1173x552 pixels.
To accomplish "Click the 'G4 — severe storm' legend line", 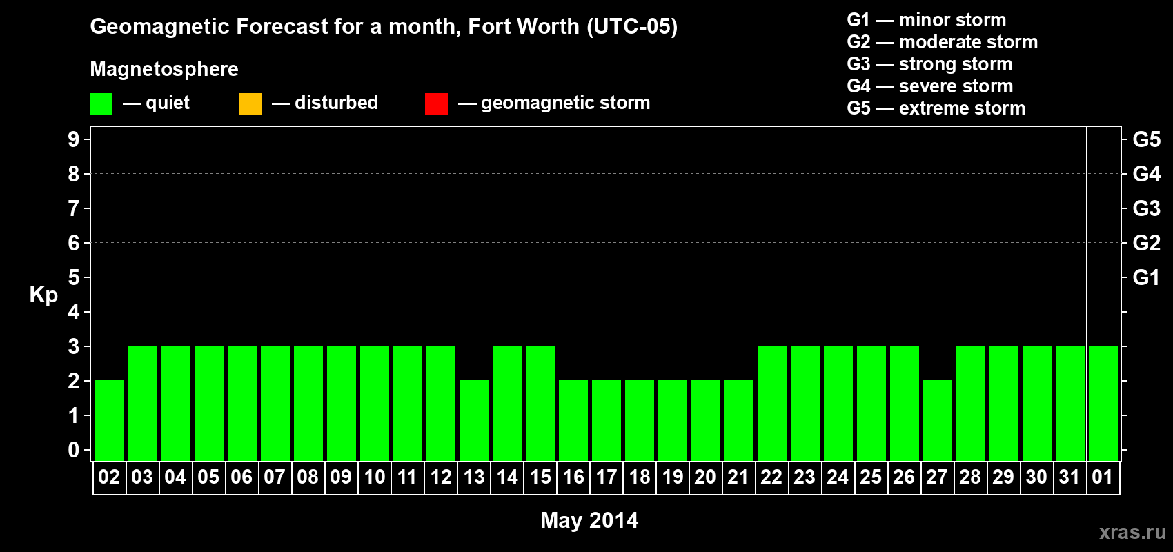I will pos(929,86).
